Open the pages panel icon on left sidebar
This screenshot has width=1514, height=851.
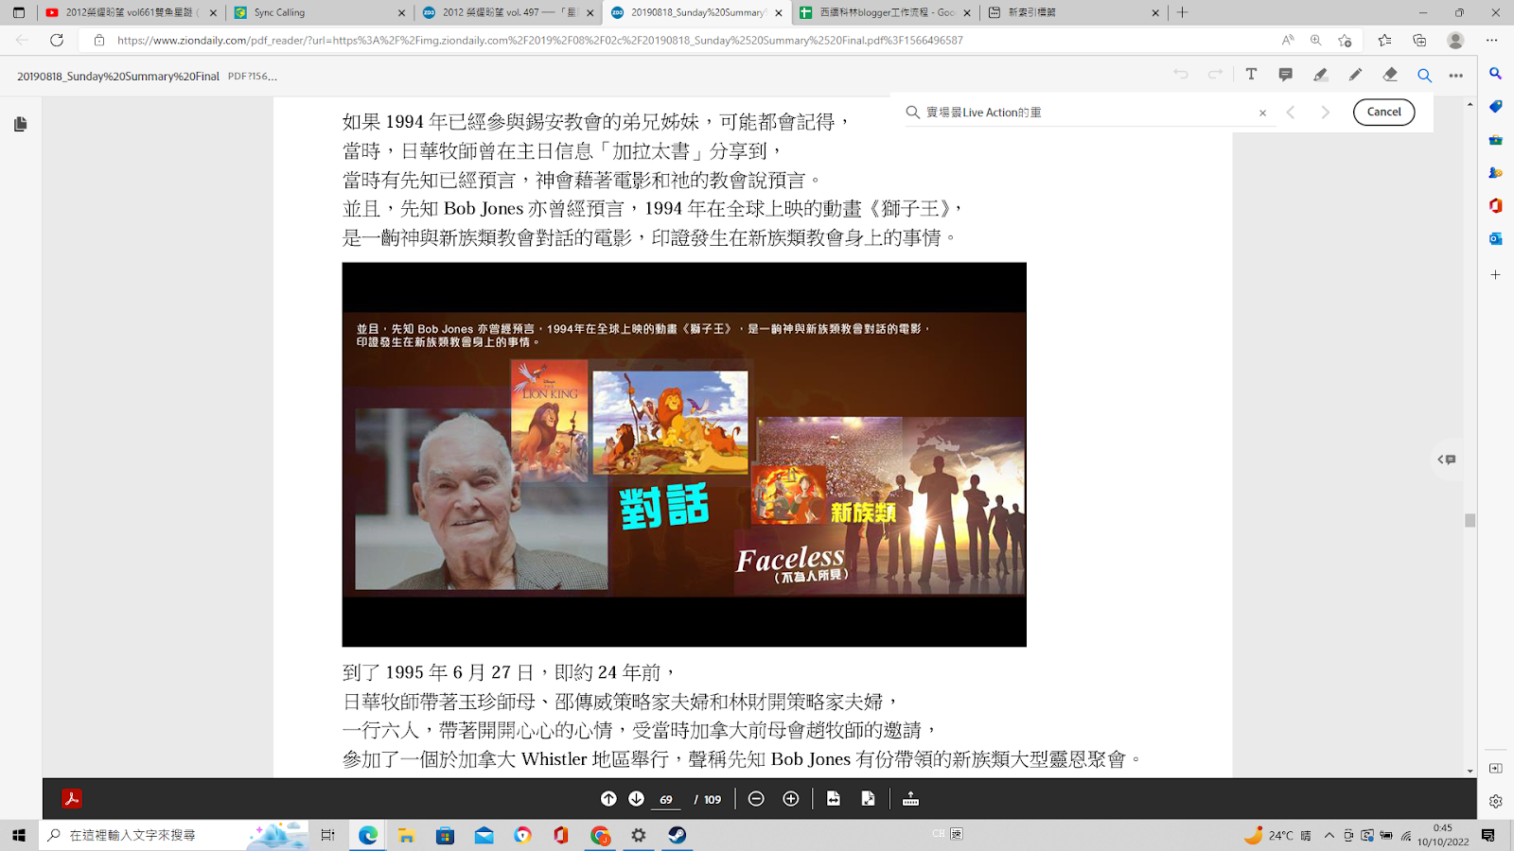coord(21,124)
